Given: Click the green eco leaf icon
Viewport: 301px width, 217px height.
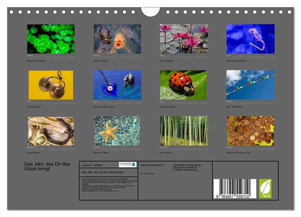Looking at the screenshot, I should coord(265,189).
